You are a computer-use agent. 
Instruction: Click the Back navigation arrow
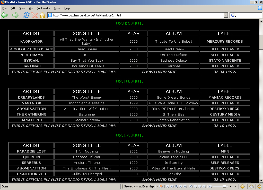point(4,15)
